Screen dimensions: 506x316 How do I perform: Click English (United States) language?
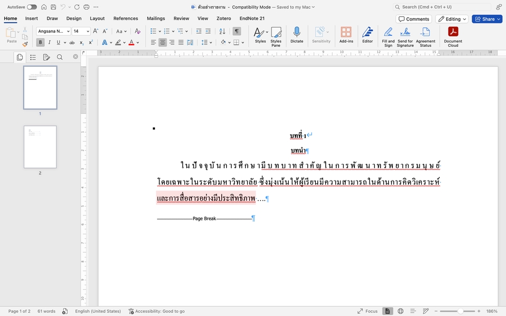pos(98,311)
